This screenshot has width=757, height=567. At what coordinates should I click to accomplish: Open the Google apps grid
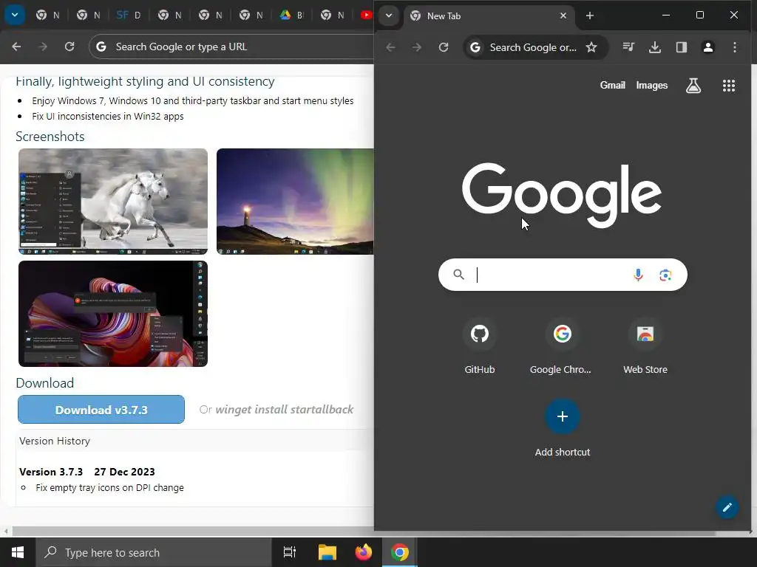[728, 86]
